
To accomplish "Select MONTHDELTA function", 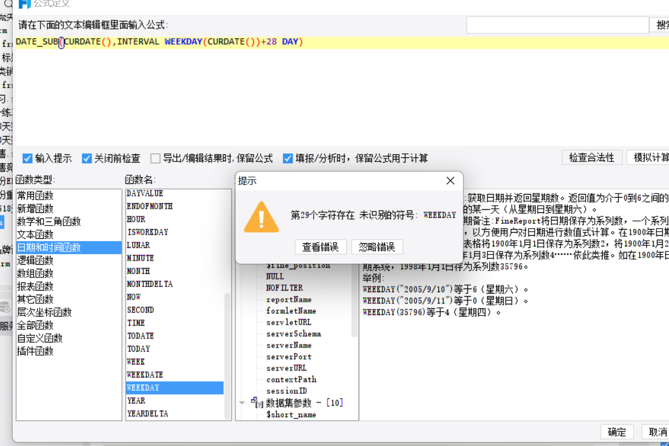I will click(150, 284).
